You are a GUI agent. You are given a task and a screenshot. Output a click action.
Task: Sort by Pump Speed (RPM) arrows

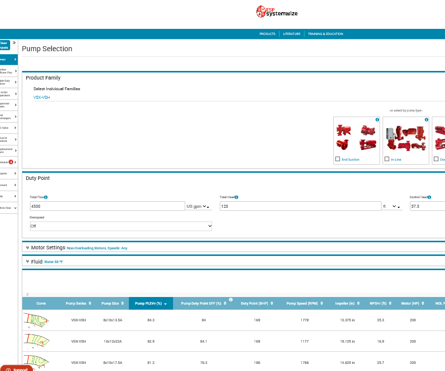pos(322,303)
